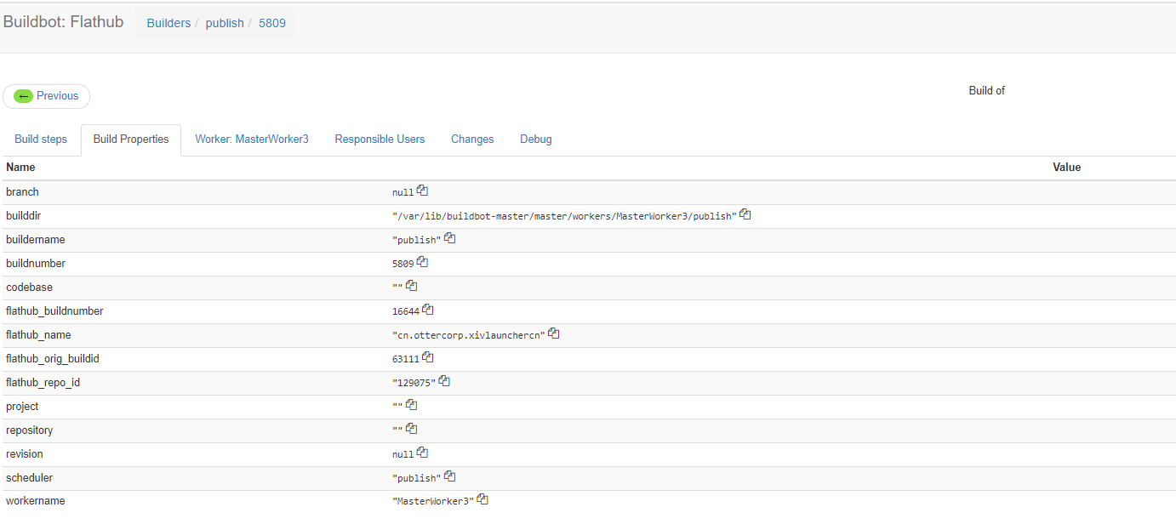Open the Builders breadcrumb link
Screen dimensions: 1176x530
tap(168, 22)
